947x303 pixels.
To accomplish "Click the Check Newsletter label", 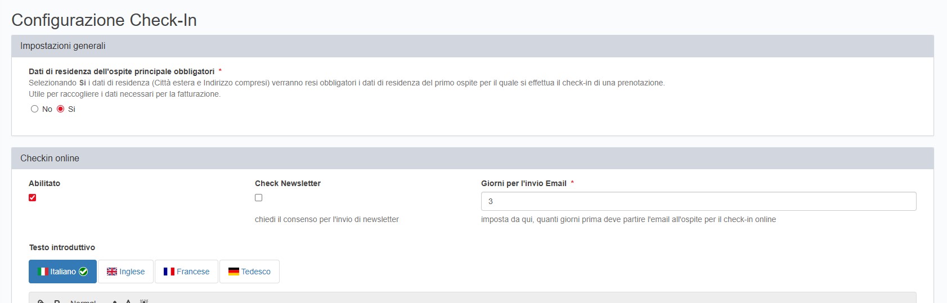I will coord(288,183).
